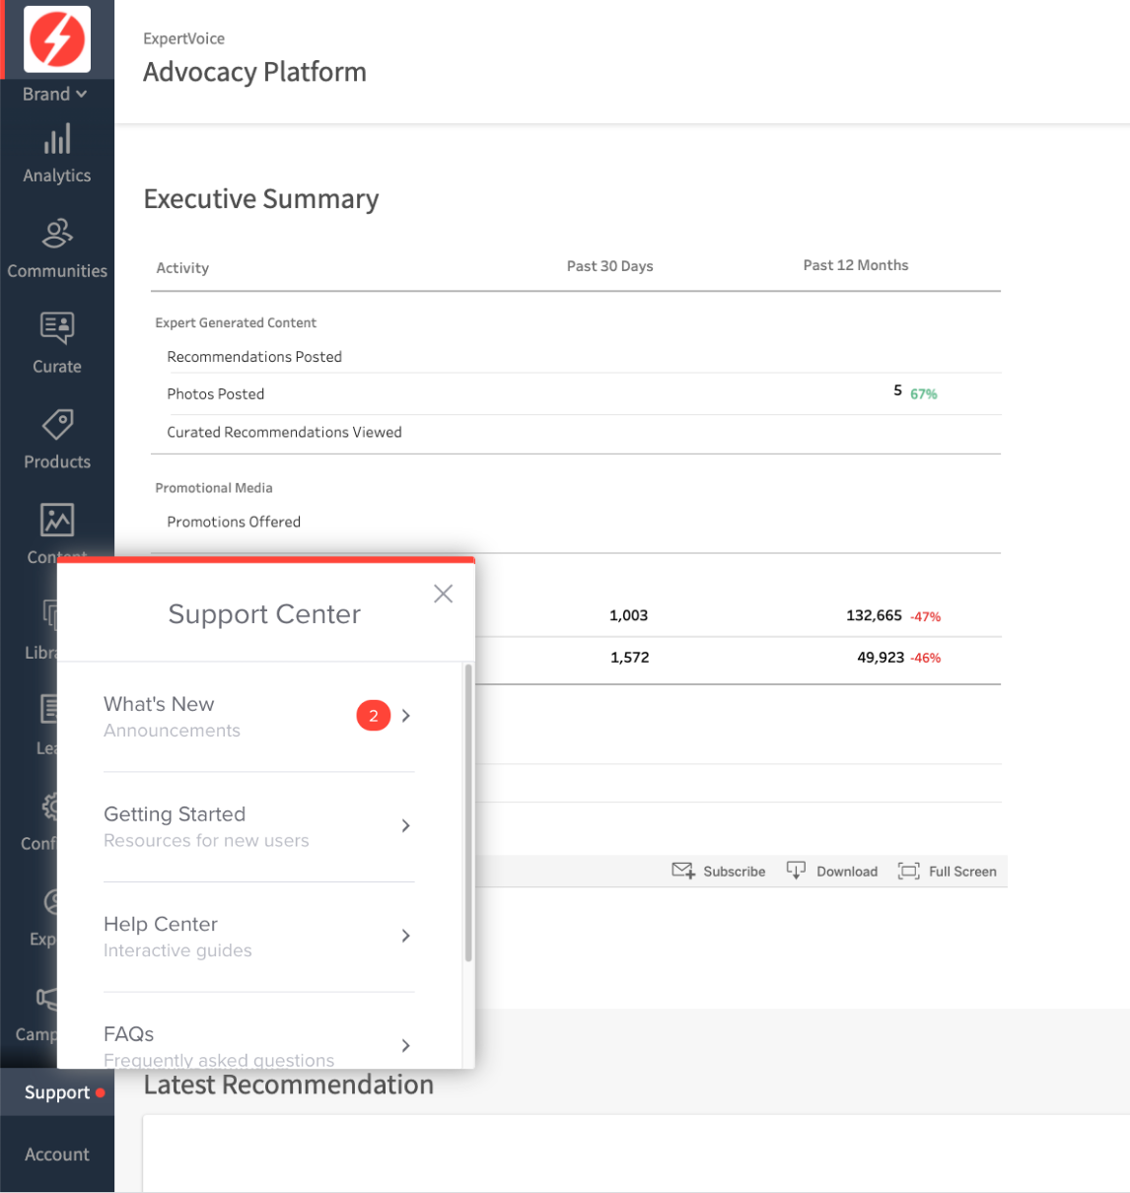Image resolution: width=1130 pixels, height=1193 pixels.
Task: Click the Expert Generated Content heading
Action: (x=236, y=322)
